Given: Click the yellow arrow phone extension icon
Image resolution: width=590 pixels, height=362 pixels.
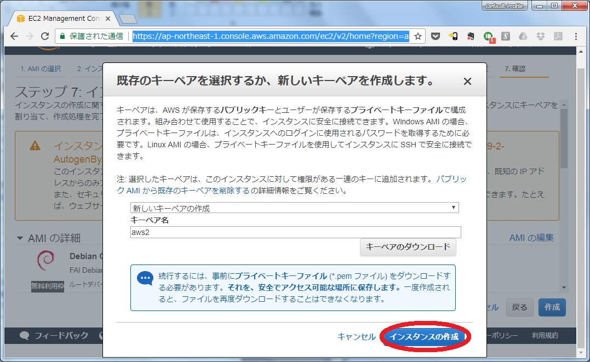Looking at the screenshot, I should pos(453,36).
